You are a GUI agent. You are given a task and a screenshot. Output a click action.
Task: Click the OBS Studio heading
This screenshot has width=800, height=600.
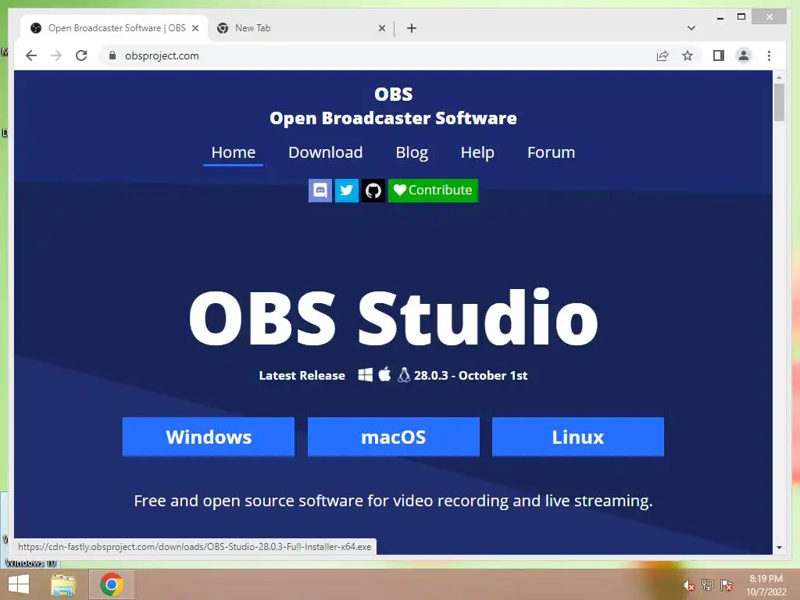[x=394, y=318]
